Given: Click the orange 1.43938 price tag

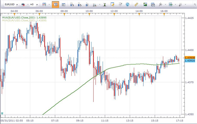Looking at the screenshot, I should (x=190, y=58).
